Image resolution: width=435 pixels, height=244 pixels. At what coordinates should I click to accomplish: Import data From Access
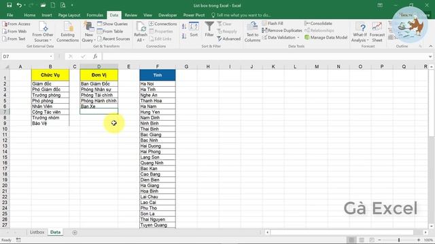(16, 24)
